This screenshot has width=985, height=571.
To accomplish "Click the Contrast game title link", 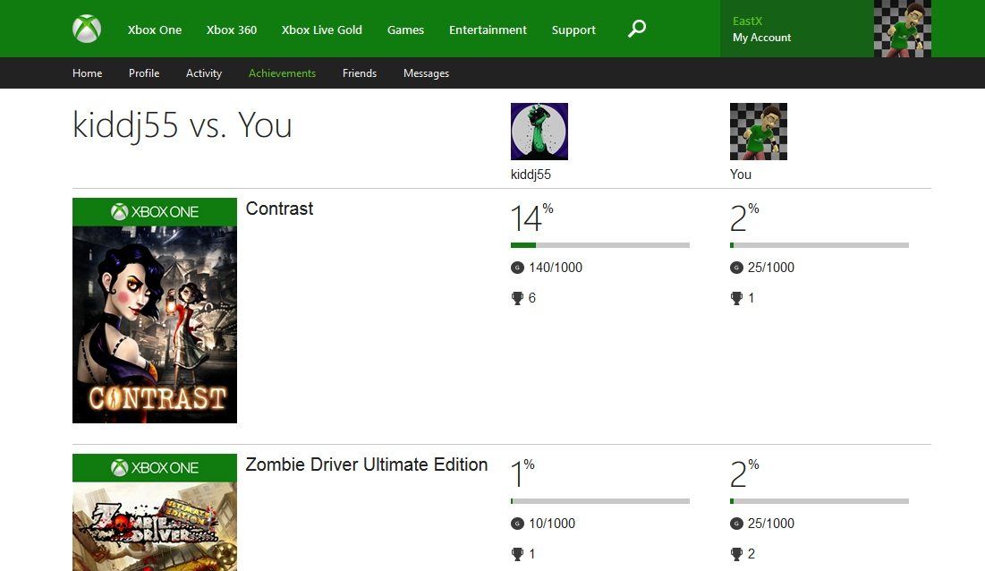I will (278, 209).
